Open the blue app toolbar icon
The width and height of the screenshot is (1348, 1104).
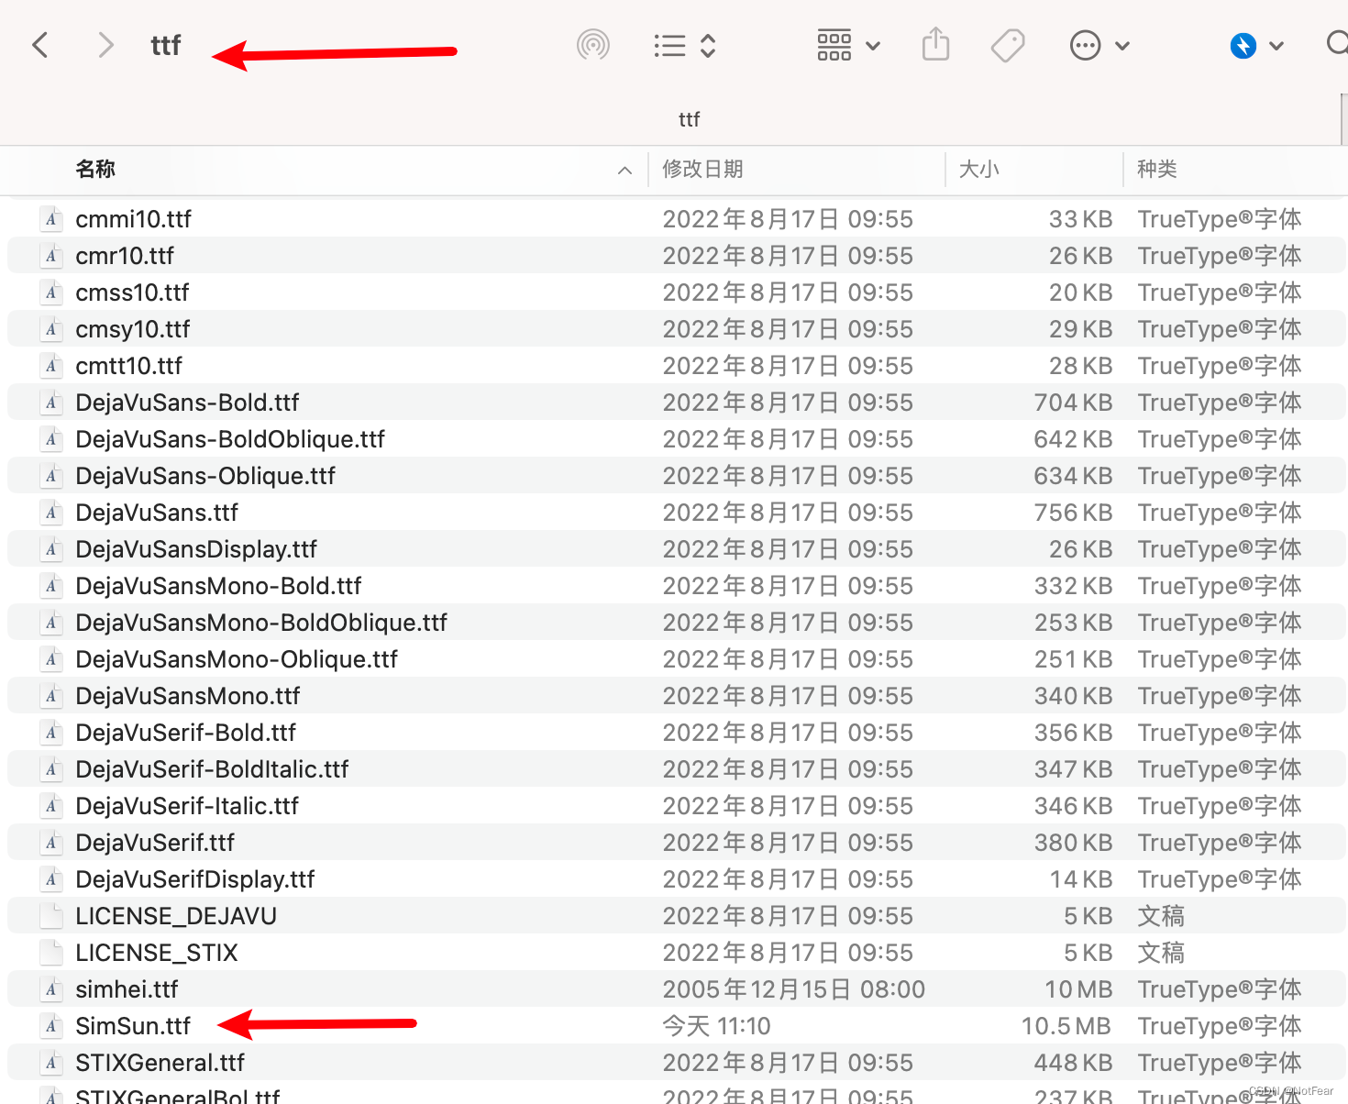pos(1243,45)
